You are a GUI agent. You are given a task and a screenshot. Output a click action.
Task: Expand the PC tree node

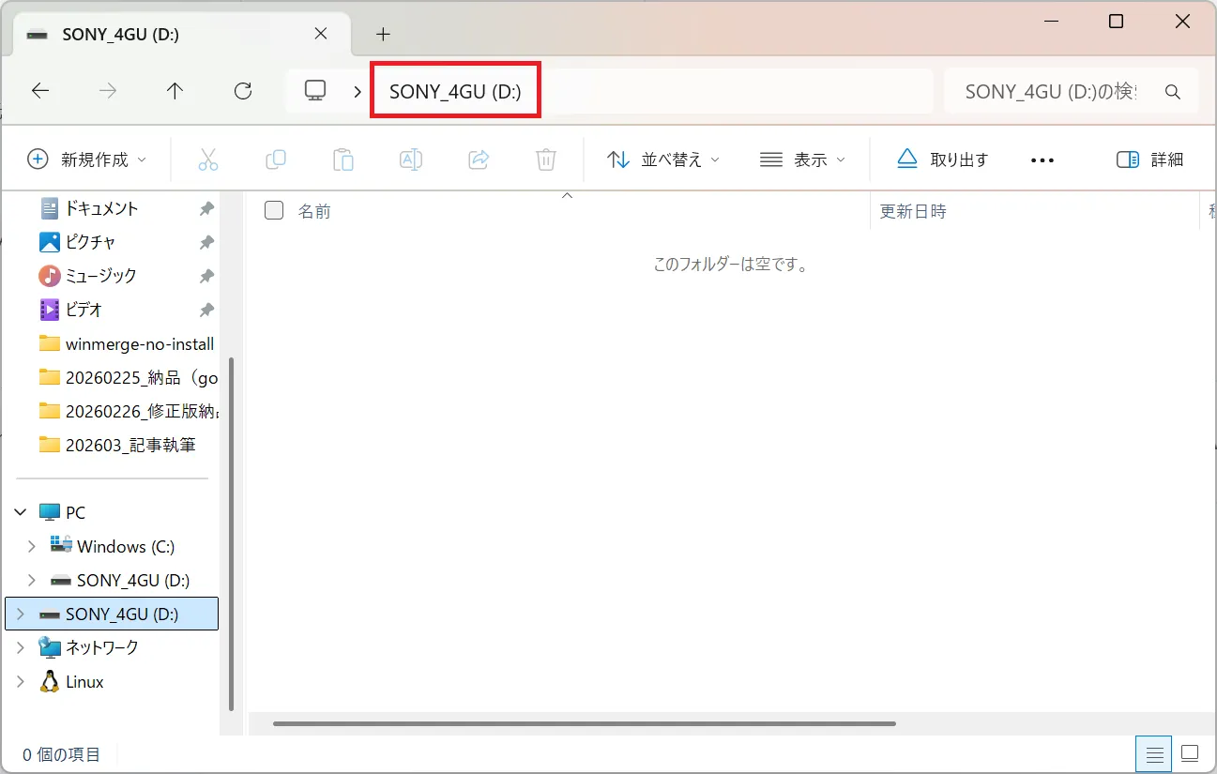[21, 511]
